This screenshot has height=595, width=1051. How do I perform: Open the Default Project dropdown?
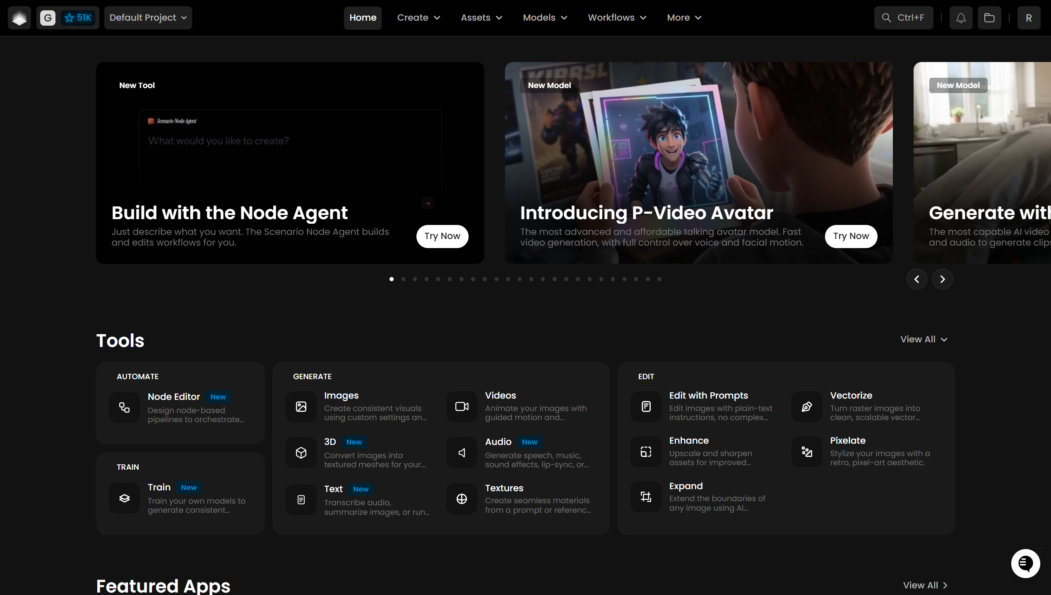(148, 18)
